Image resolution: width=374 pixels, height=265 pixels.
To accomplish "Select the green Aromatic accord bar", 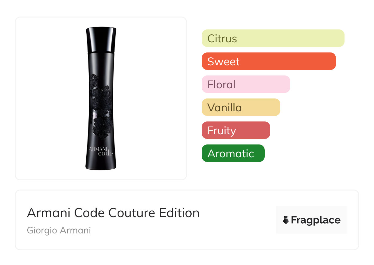I will coord(233,153).
